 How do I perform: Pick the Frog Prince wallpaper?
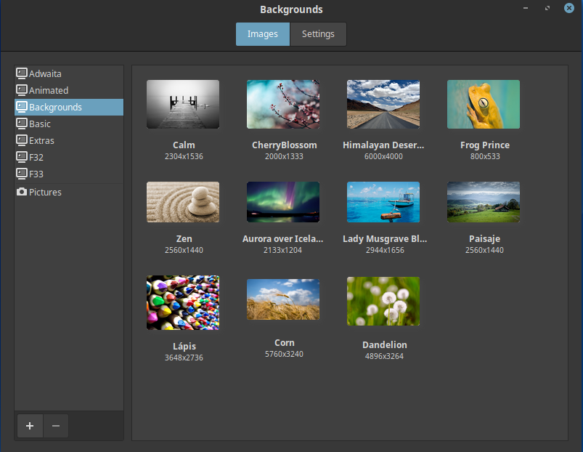(484, 105)
